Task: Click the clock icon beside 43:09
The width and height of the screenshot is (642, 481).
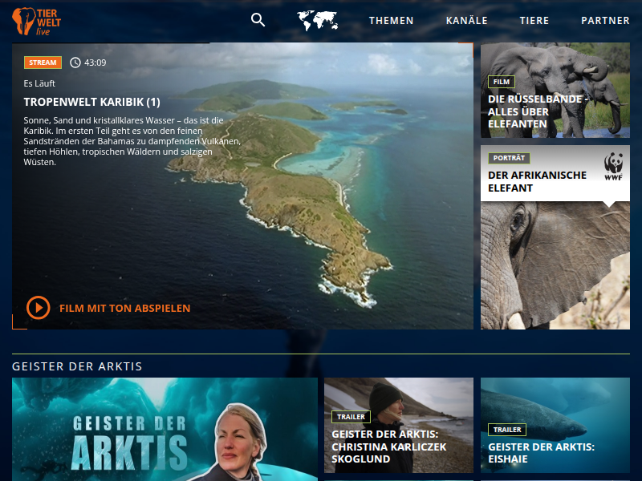Action: pyautogui.click(x=75, y=63)
